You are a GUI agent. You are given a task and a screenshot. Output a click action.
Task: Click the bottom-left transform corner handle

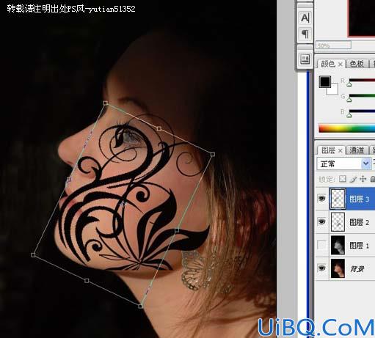(33, 255)
